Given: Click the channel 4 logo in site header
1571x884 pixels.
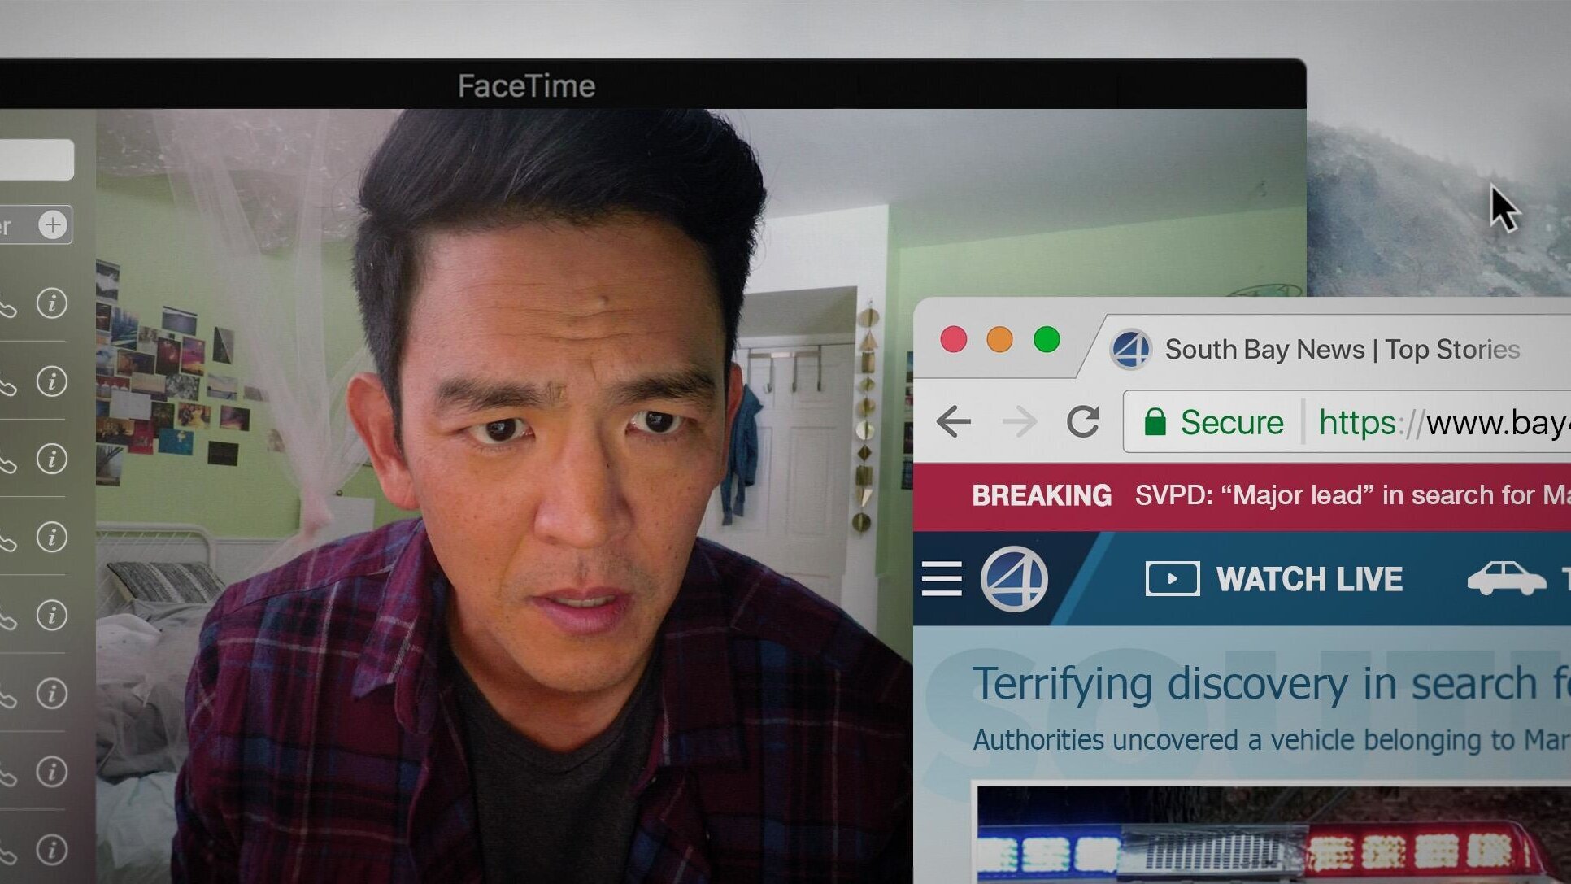Looking at the screenshot, I should pos(1014,579).
